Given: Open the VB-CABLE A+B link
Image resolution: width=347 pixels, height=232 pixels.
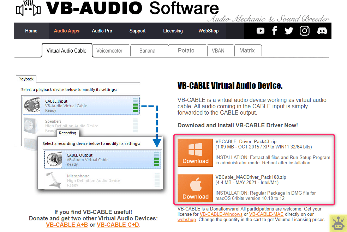Looking at the screenshot, I should tap(67, 225).
